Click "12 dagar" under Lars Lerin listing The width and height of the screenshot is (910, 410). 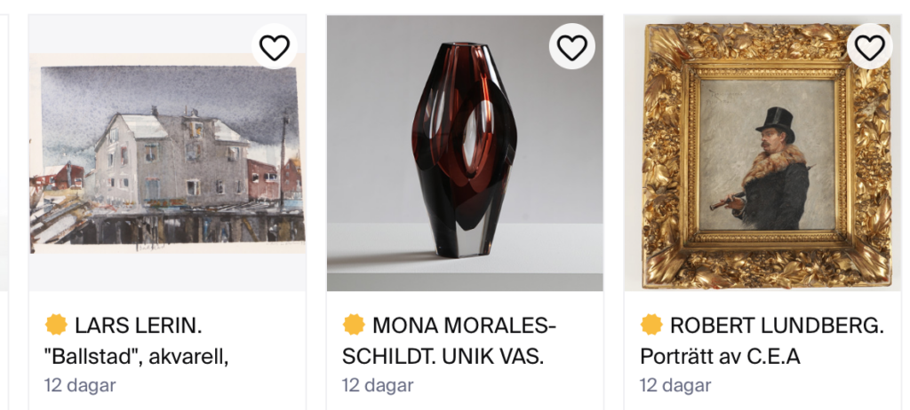tap(80, 385)
